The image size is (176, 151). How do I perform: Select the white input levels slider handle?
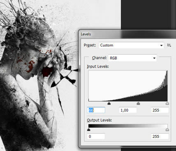click(x=167, y=103)
